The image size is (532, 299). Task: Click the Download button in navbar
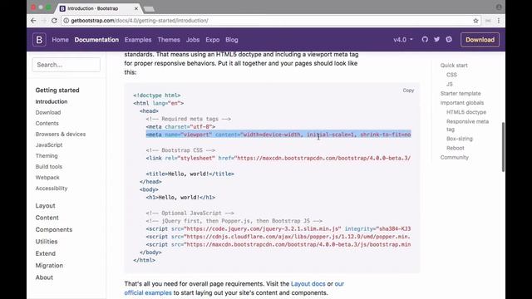[x=480, y=40]
